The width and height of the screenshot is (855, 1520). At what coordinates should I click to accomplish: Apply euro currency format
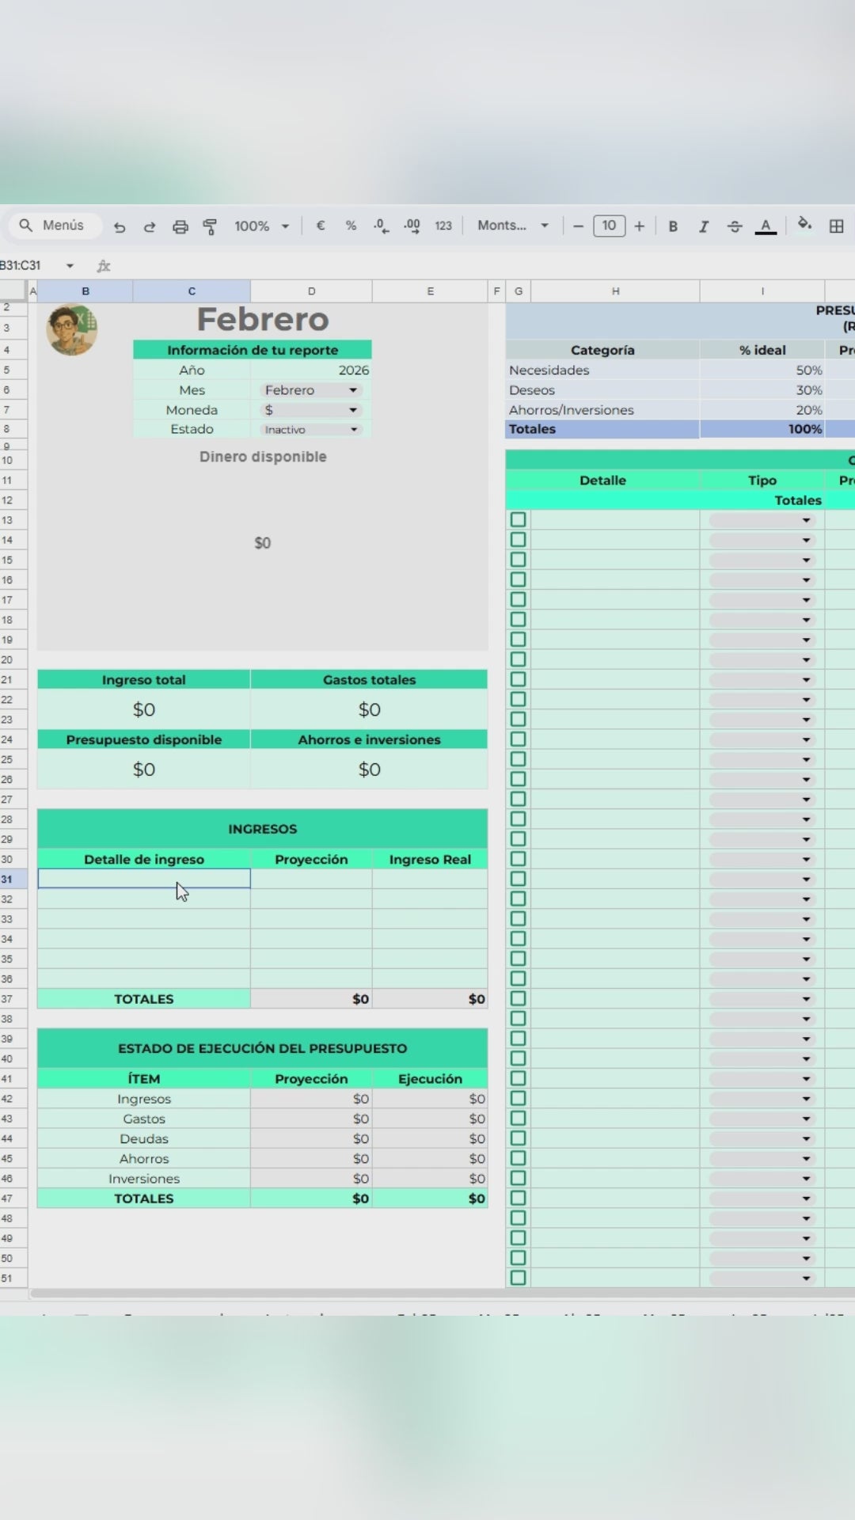[x=321, y=226]
